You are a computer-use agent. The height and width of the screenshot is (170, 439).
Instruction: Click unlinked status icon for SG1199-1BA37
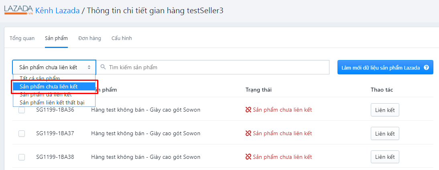pyautogui.click(x=248, y=133)
